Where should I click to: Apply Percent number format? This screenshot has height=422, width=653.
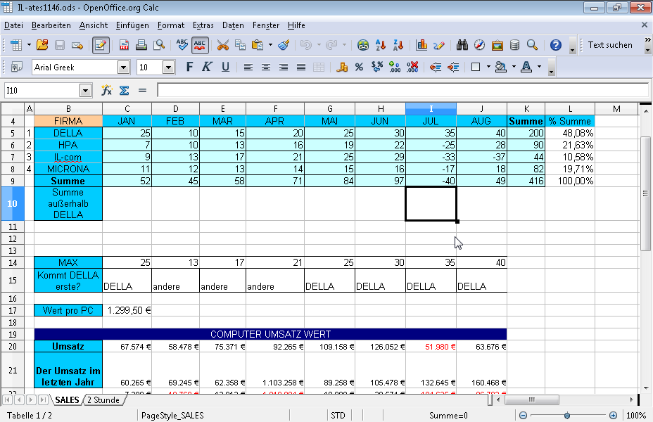pyautogui.click(x=359, y=67)
